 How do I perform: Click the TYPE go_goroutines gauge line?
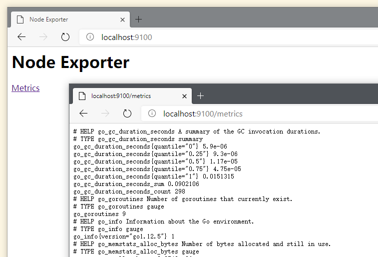click(x=119, y=206)
